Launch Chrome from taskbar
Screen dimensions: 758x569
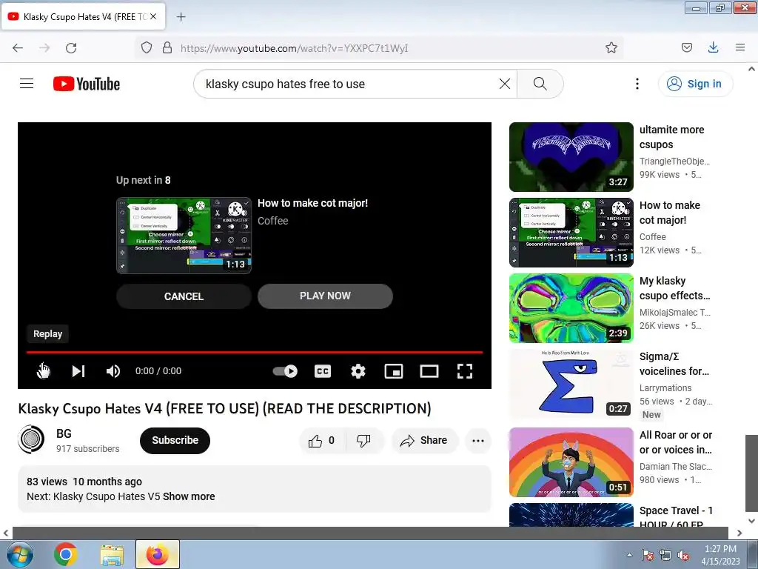point(66,554)
